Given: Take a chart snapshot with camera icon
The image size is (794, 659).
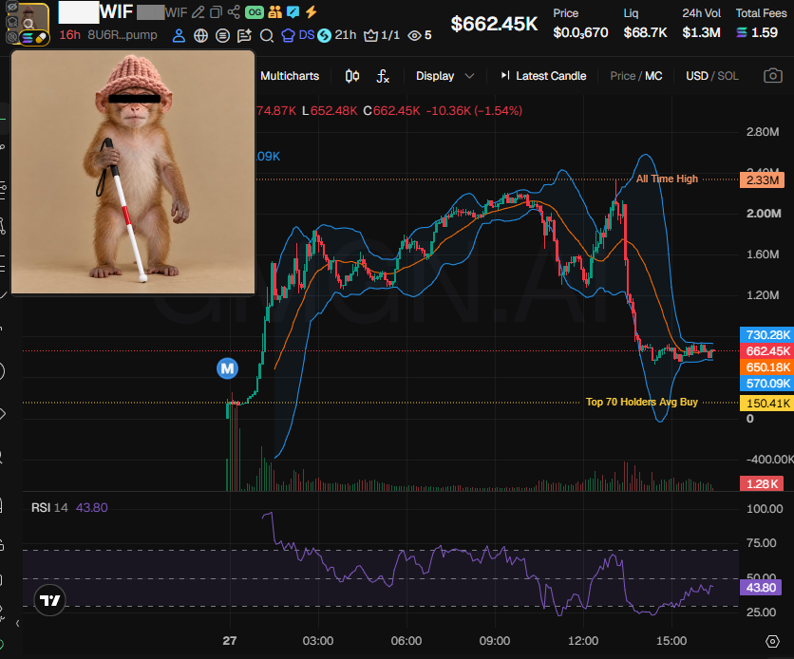Looking at the screenshot, I should (x=773, y=76).
